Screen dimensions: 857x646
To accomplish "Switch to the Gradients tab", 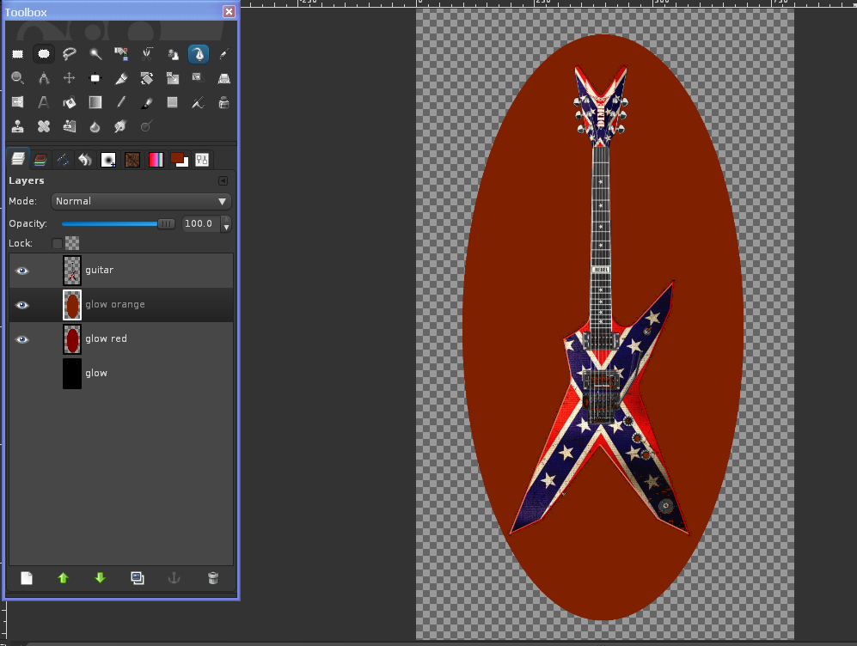I will point(156,160).
